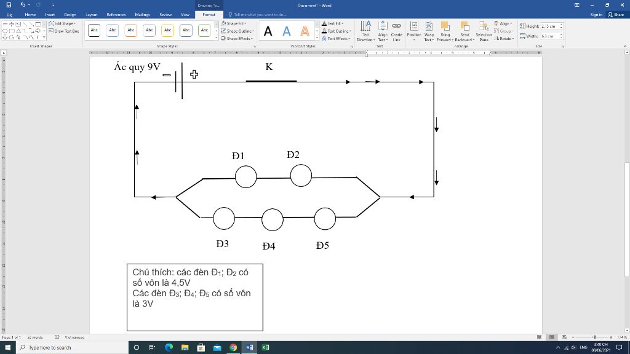The height and width of the screenshot is (354, 630).
Task: Click the Send Backward icon
Action: click(465, 26)
